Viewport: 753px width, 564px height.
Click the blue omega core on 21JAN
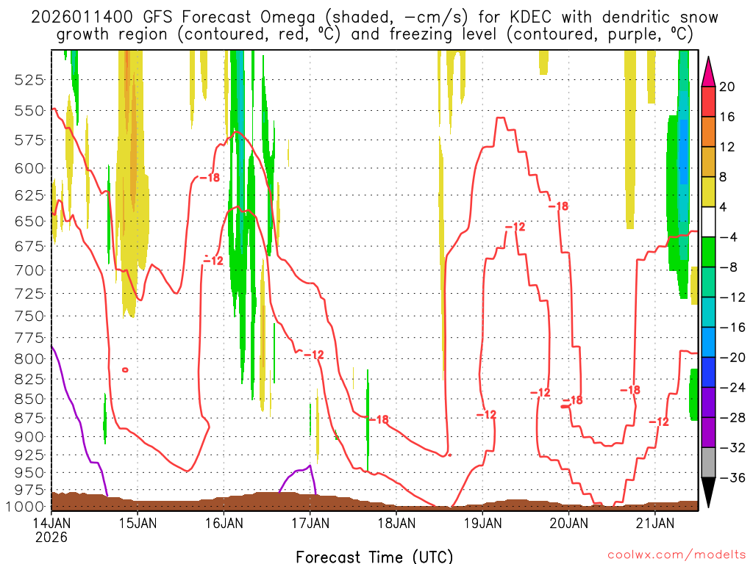(x=683, y=151)
